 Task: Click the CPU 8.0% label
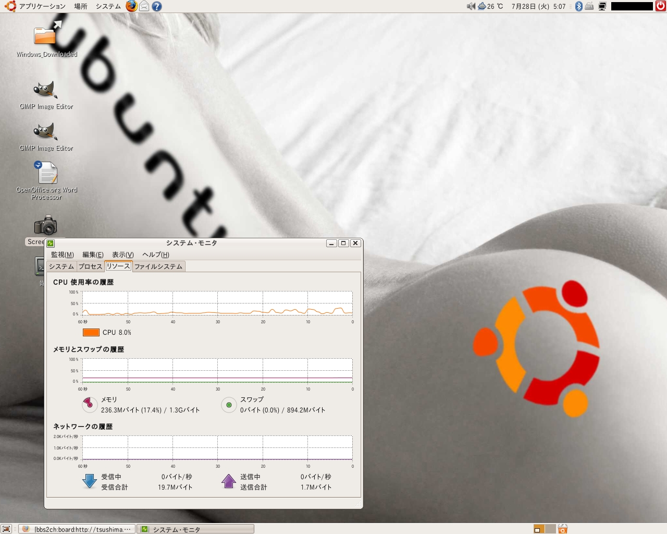117,332
